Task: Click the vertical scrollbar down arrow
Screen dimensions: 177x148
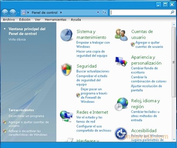Action: [174, 139]
